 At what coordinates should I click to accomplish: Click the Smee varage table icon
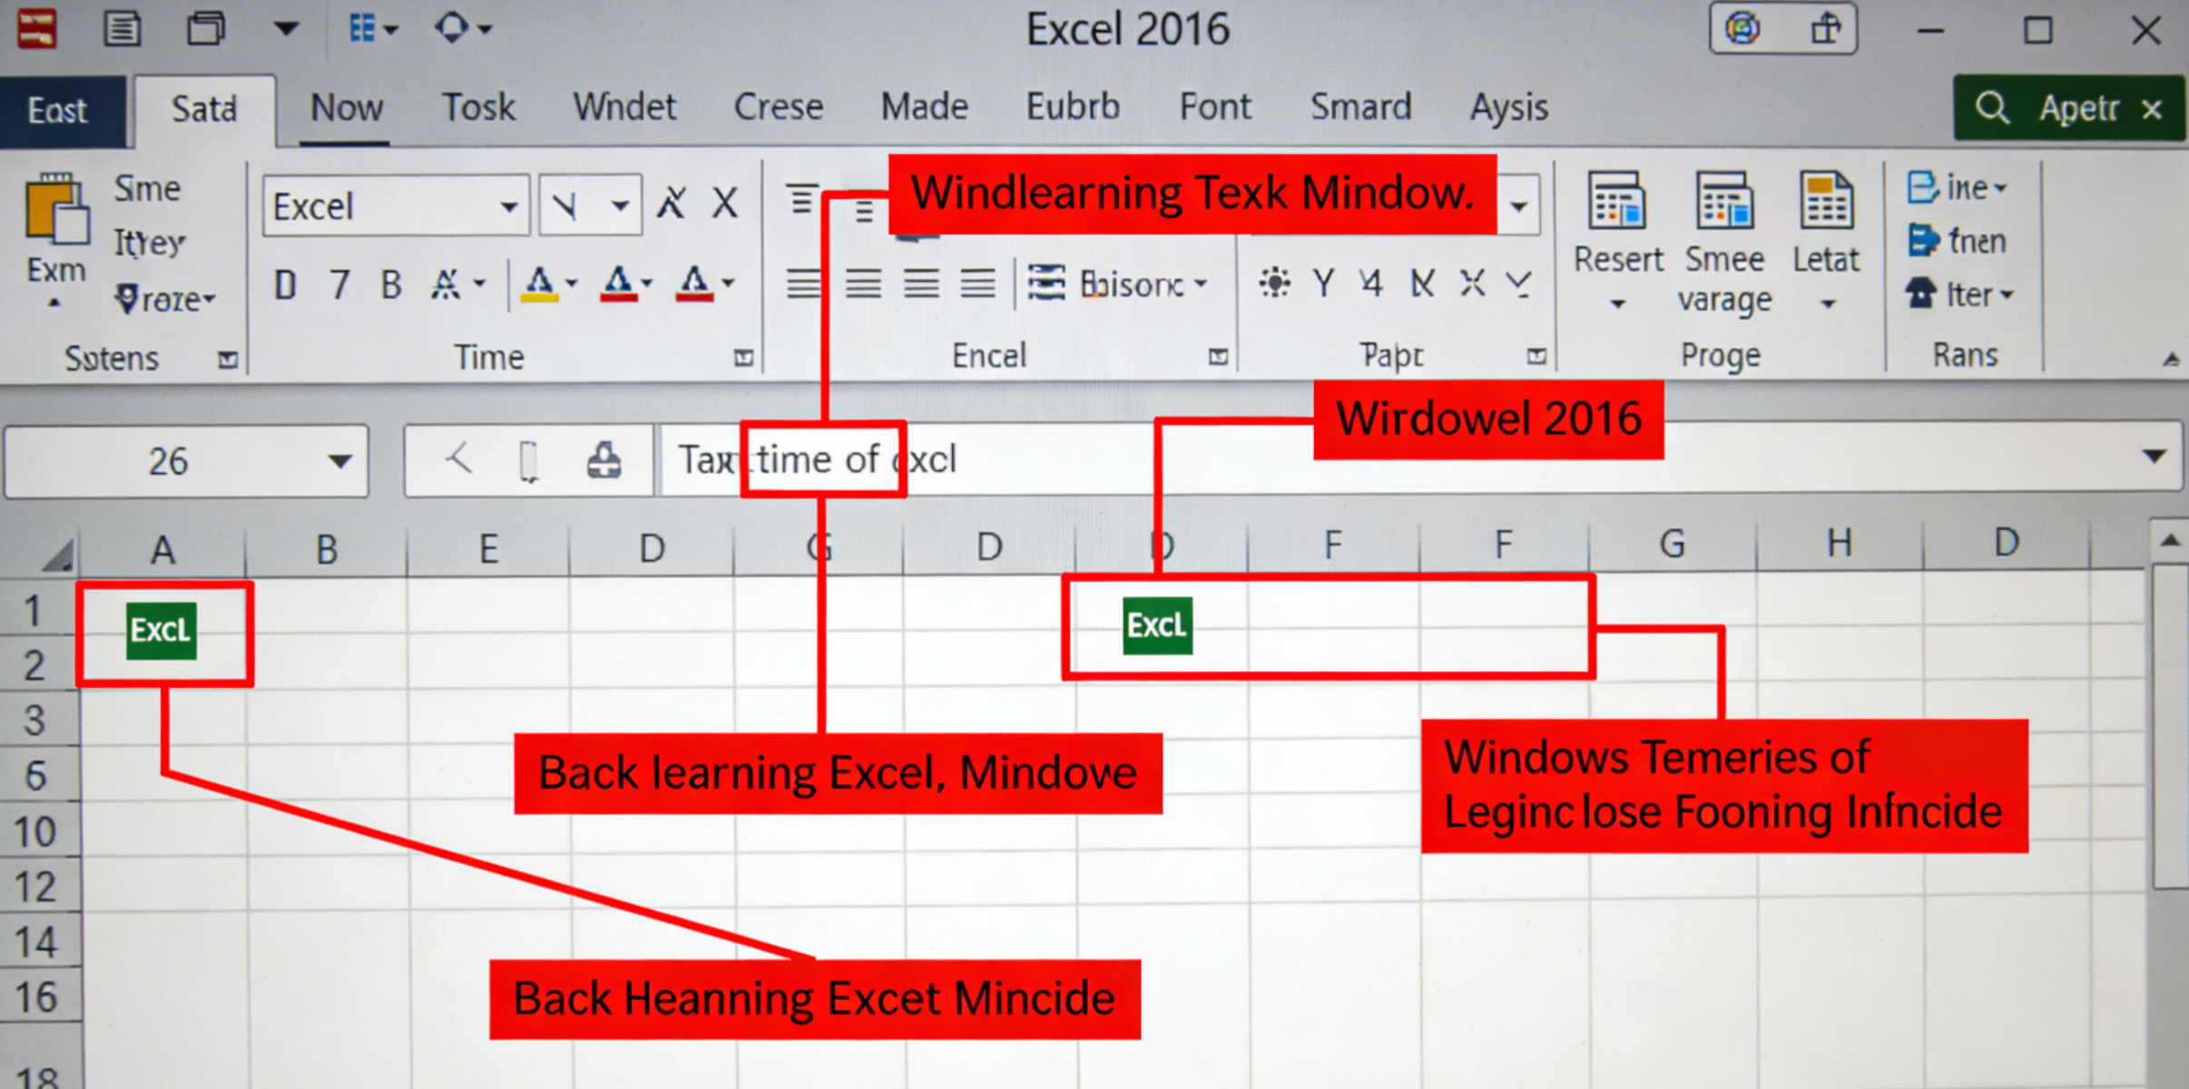click(x=1723, y=201)
